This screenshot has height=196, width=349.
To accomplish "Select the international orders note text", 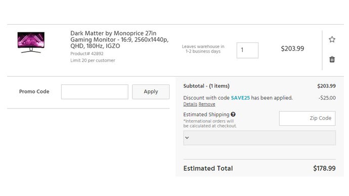I will 210,123.
